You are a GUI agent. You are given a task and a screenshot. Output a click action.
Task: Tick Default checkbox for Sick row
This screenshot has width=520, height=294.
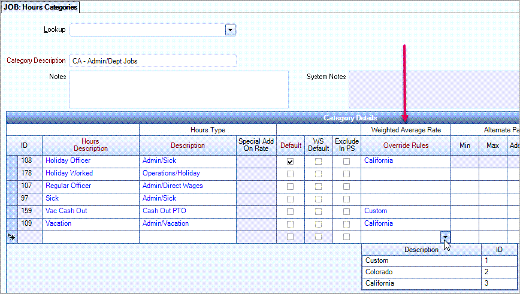point(291,199)
